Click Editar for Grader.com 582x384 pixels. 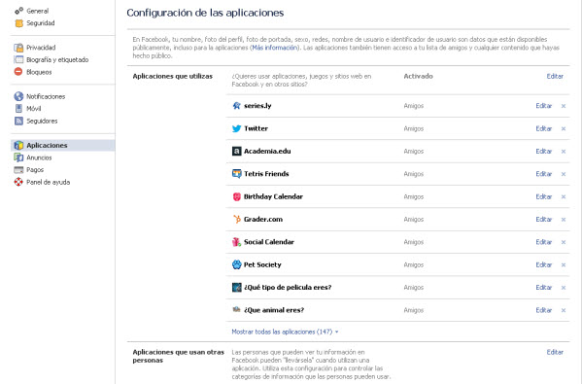(544, 220)
